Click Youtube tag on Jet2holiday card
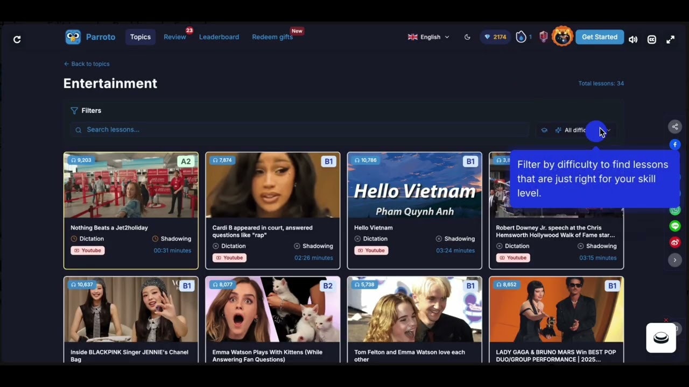 [x=88, y=250]
